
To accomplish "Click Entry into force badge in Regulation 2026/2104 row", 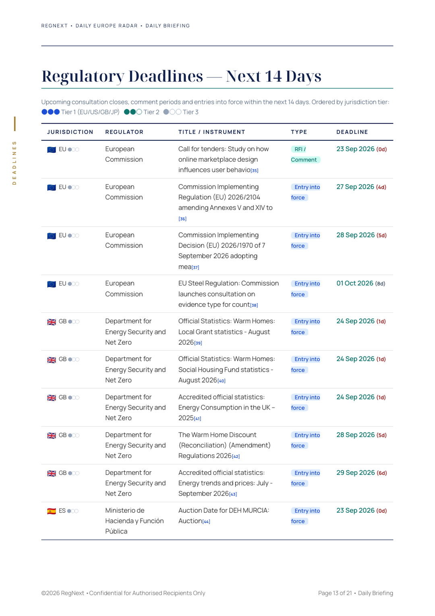I will click(306, 192).
